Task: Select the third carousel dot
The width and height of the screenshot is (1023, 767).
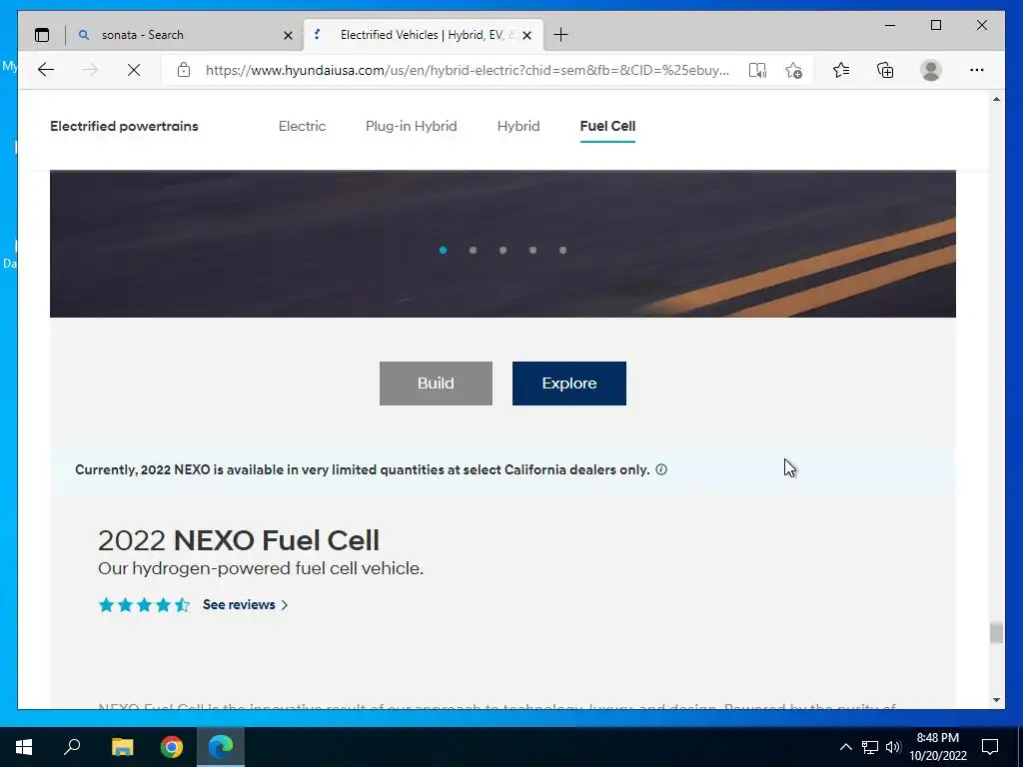Action: 504,250
